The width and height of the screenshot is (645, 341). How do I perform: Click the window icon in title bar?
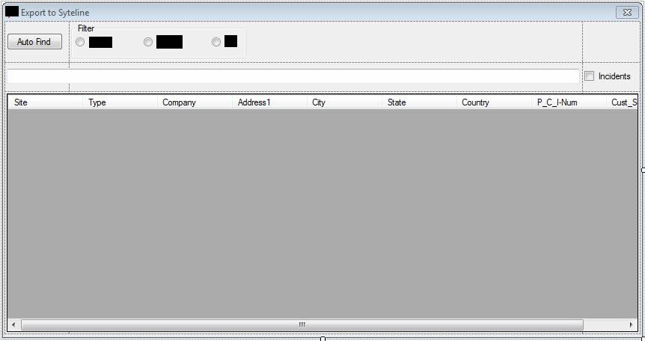coord(12,12)
